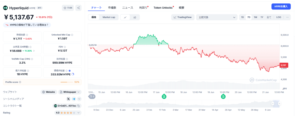Toggle the LOG scale on the chart
This screenshot has height=116, width=295.
pyautogui.click(x=279, y=17)
